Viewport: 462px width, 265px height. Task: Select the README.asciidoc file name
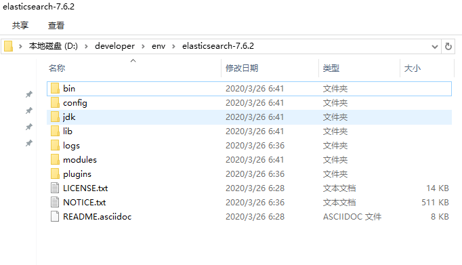pyautogui.click(x=98, y=217)
